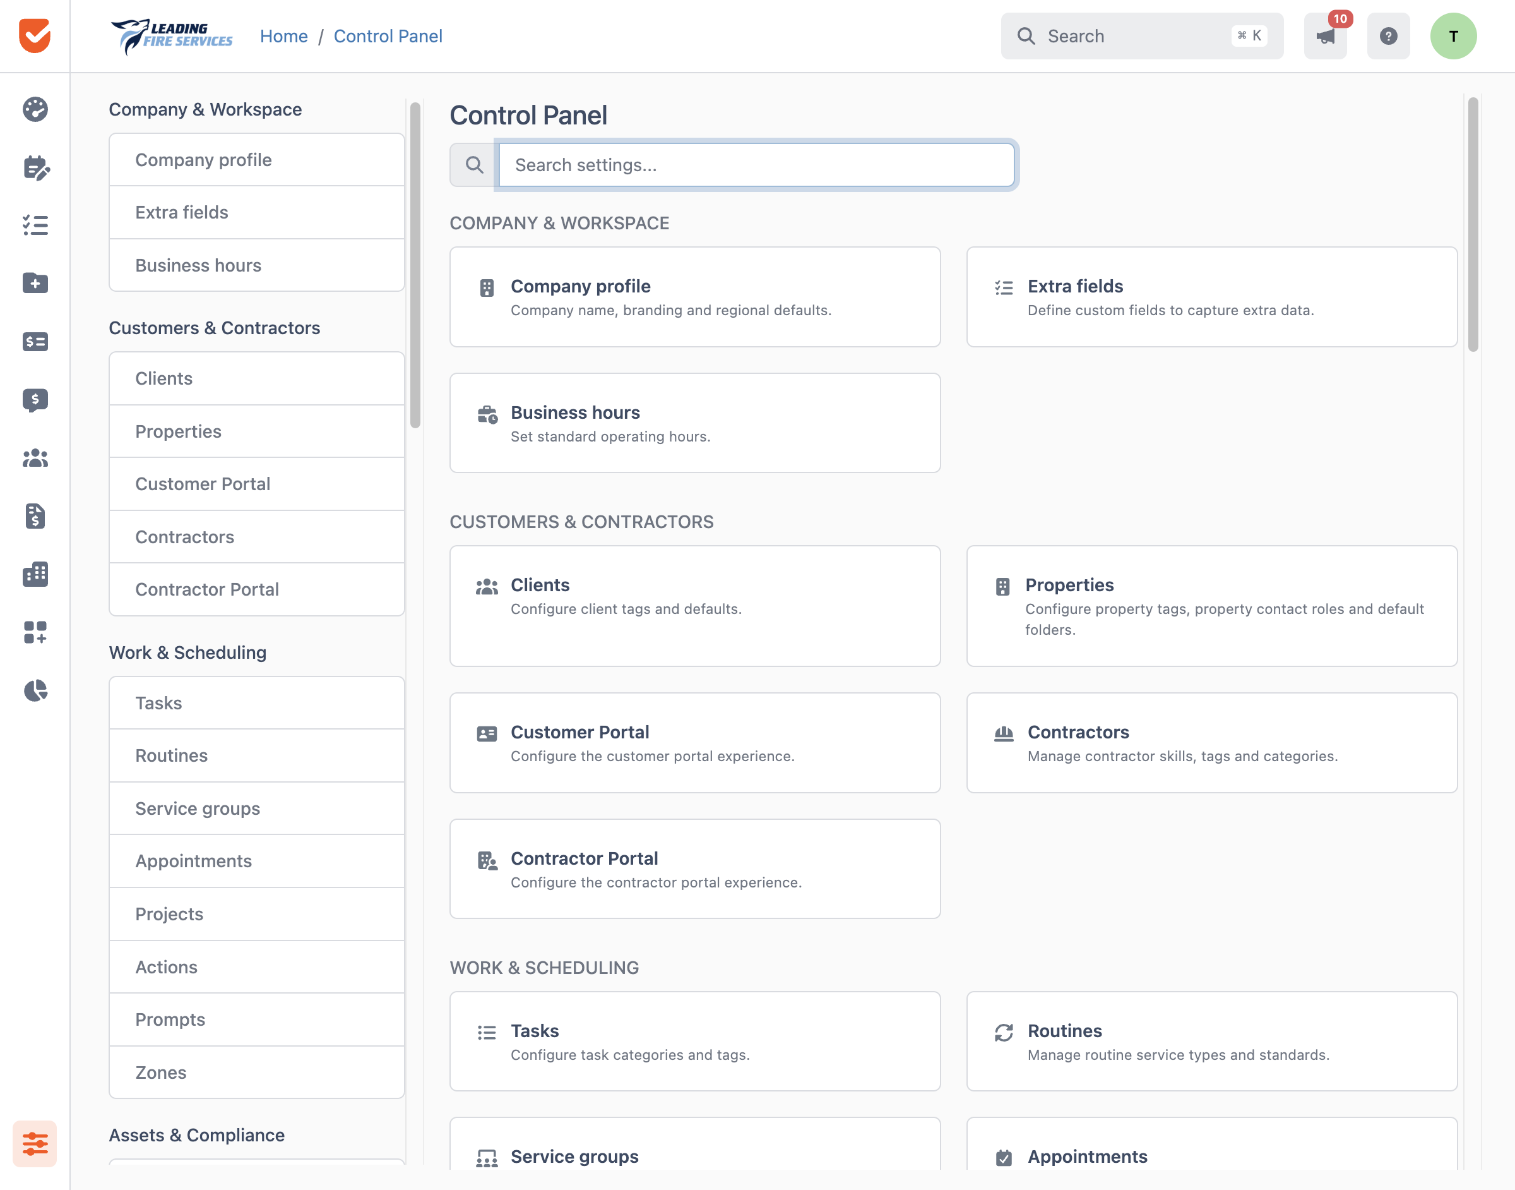Select Extra fields in left menu
Viewport: 1515px width, 1190px height.
(x=256, y=212)
